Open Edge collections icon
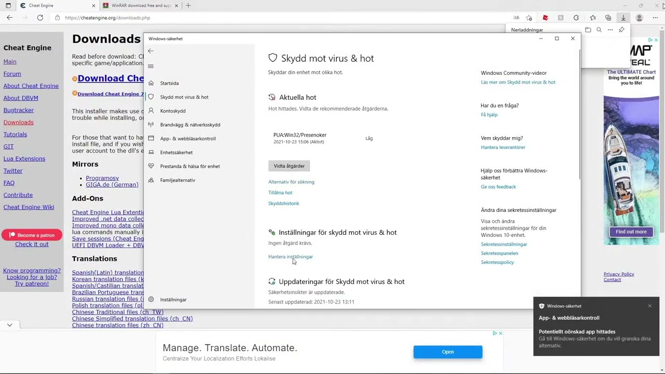The width and height of the screenshot is (665, 374). click(608, 18)
